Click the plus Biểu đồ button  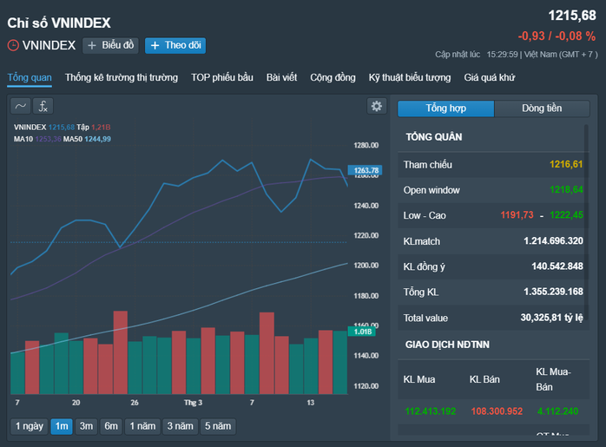coord(110,46)
